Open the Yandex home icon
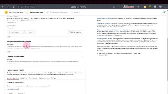168x94 pixels. tap(8, 7)
